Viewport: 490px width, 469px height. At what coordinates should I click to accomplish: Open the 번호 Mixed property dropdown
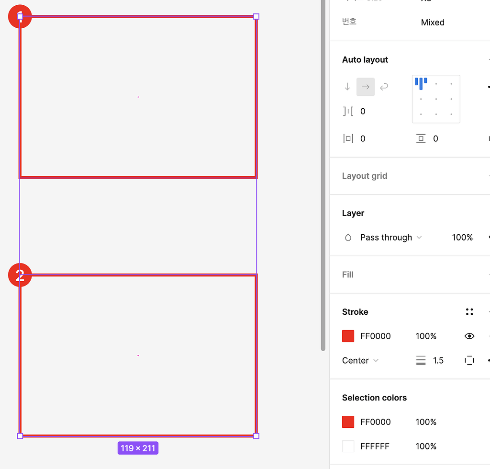[433, 23]
